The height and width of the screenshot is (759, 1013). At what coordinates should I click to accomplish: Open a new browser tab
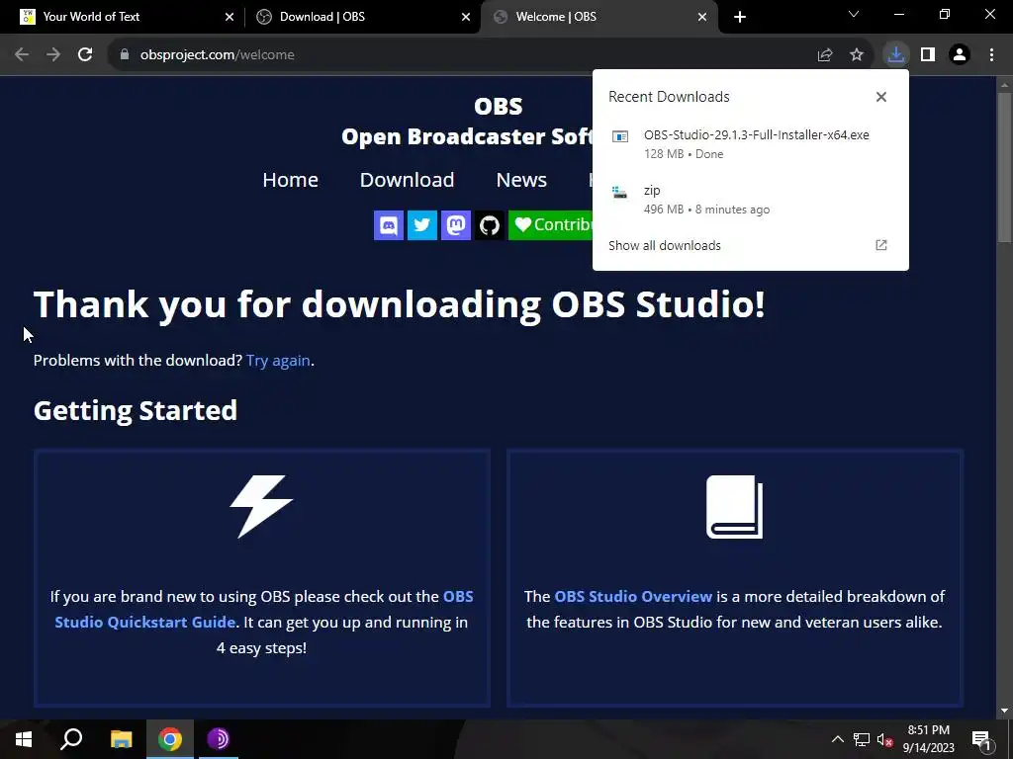pos(740,17)
